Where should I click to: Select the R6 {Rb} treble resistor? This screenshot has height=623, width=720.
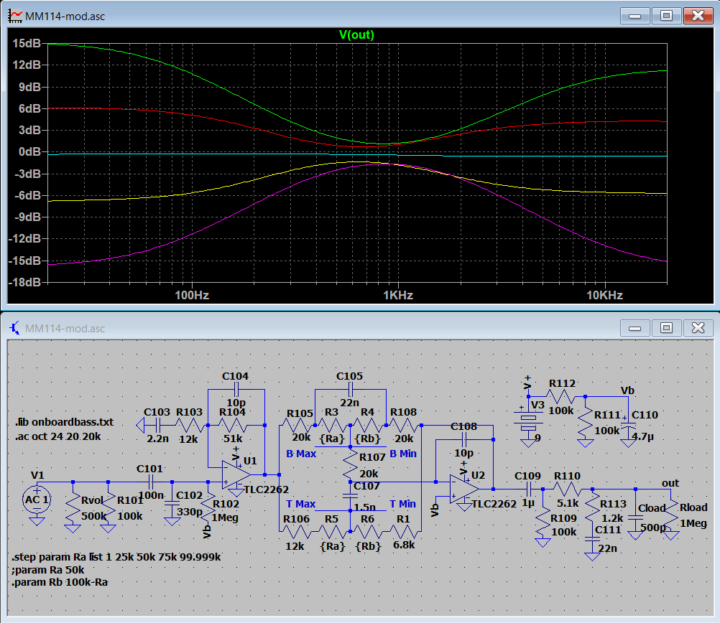click(x=369, y=532)
